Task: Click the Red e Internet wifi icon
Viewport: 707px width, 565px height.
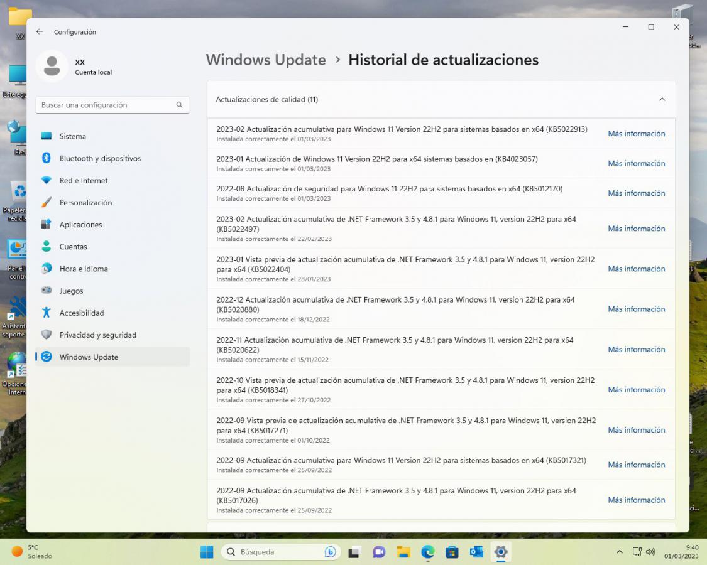Action: pyautogui.click(x=47, y=180)
